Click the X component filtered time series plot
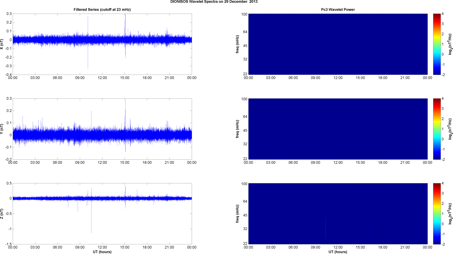The height and width of the screenshot is (254, 453). coord(102,44)
